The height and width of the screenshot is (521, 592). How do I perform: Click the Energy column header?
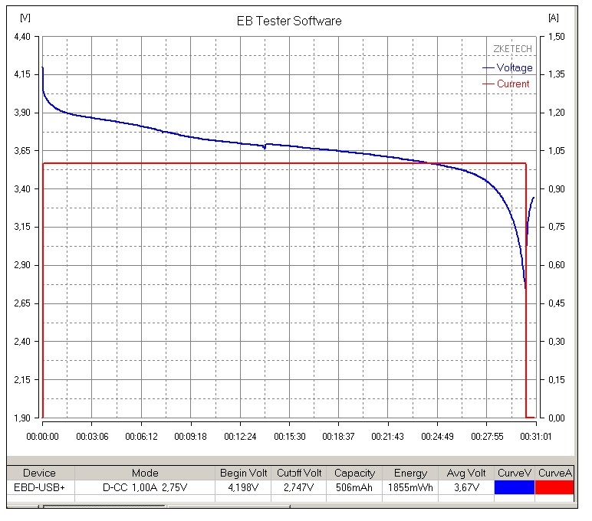(x=410, y=473)
